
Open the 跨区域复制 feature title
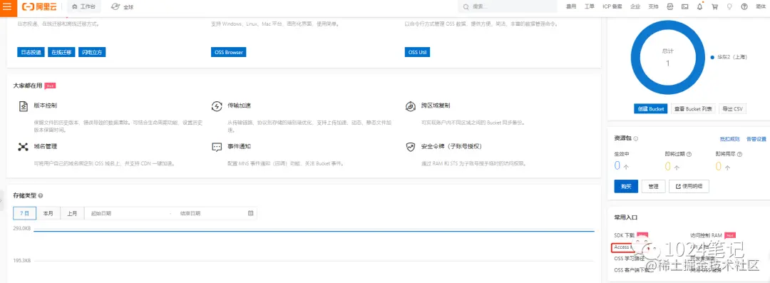(436, 106)
